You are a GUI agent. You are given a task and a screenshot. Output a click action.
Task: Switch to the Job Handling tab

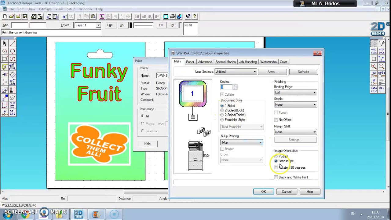click(248, 62)
